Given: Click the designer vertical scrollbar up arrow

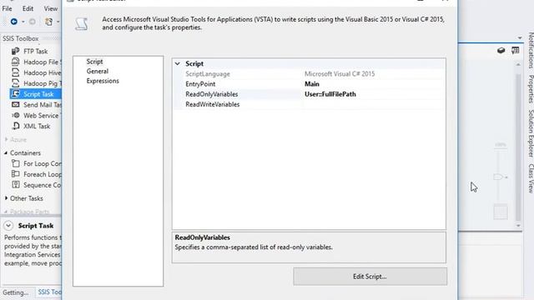Looking at the screenshot, I should coord(518,64).
